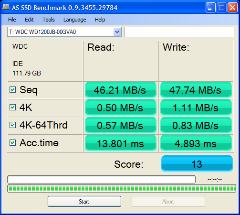Uncheck the Seq test checkbox
This screenshot has width=240, height=215.
point(12,90)
